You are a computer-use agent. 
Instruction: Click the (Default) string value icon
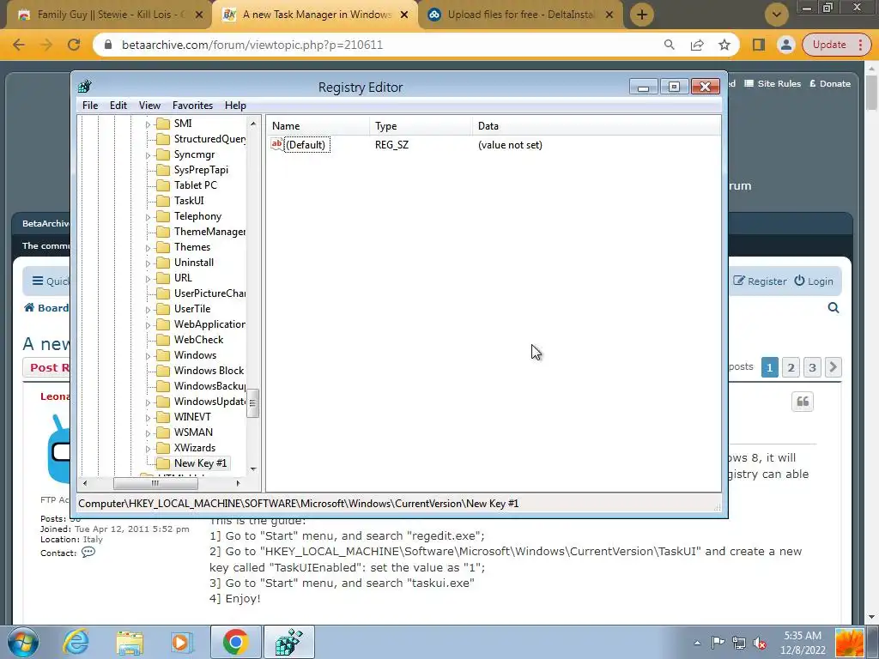277,144
